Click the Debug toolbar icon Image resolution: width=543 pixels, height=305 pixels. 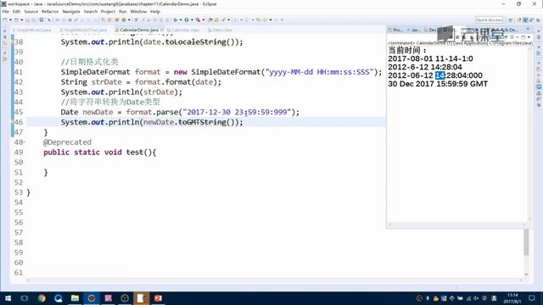176,20
